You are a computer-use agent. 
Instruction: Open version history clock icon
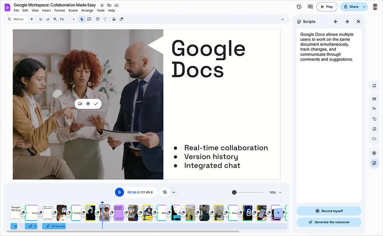pos(299,7)
